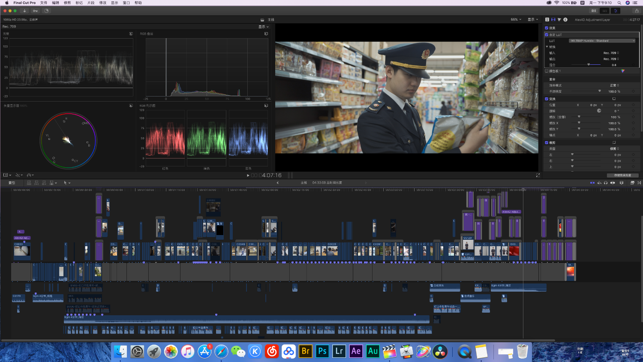Collapse the 转换 disclosure triangle

point(547,47)
